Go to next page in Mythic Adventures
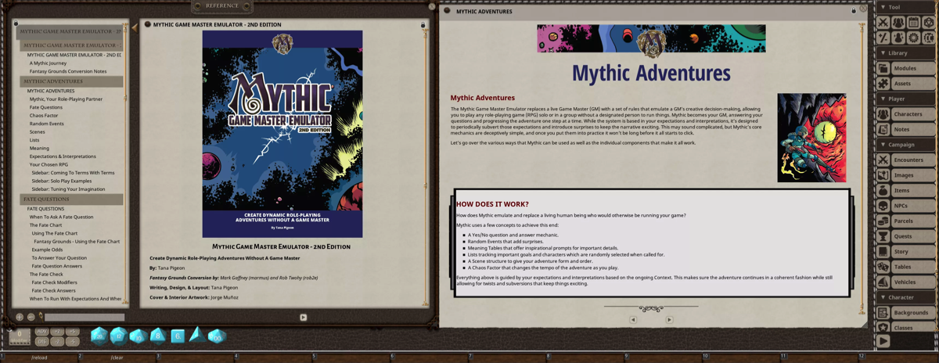939x363 pixels. 669,319
